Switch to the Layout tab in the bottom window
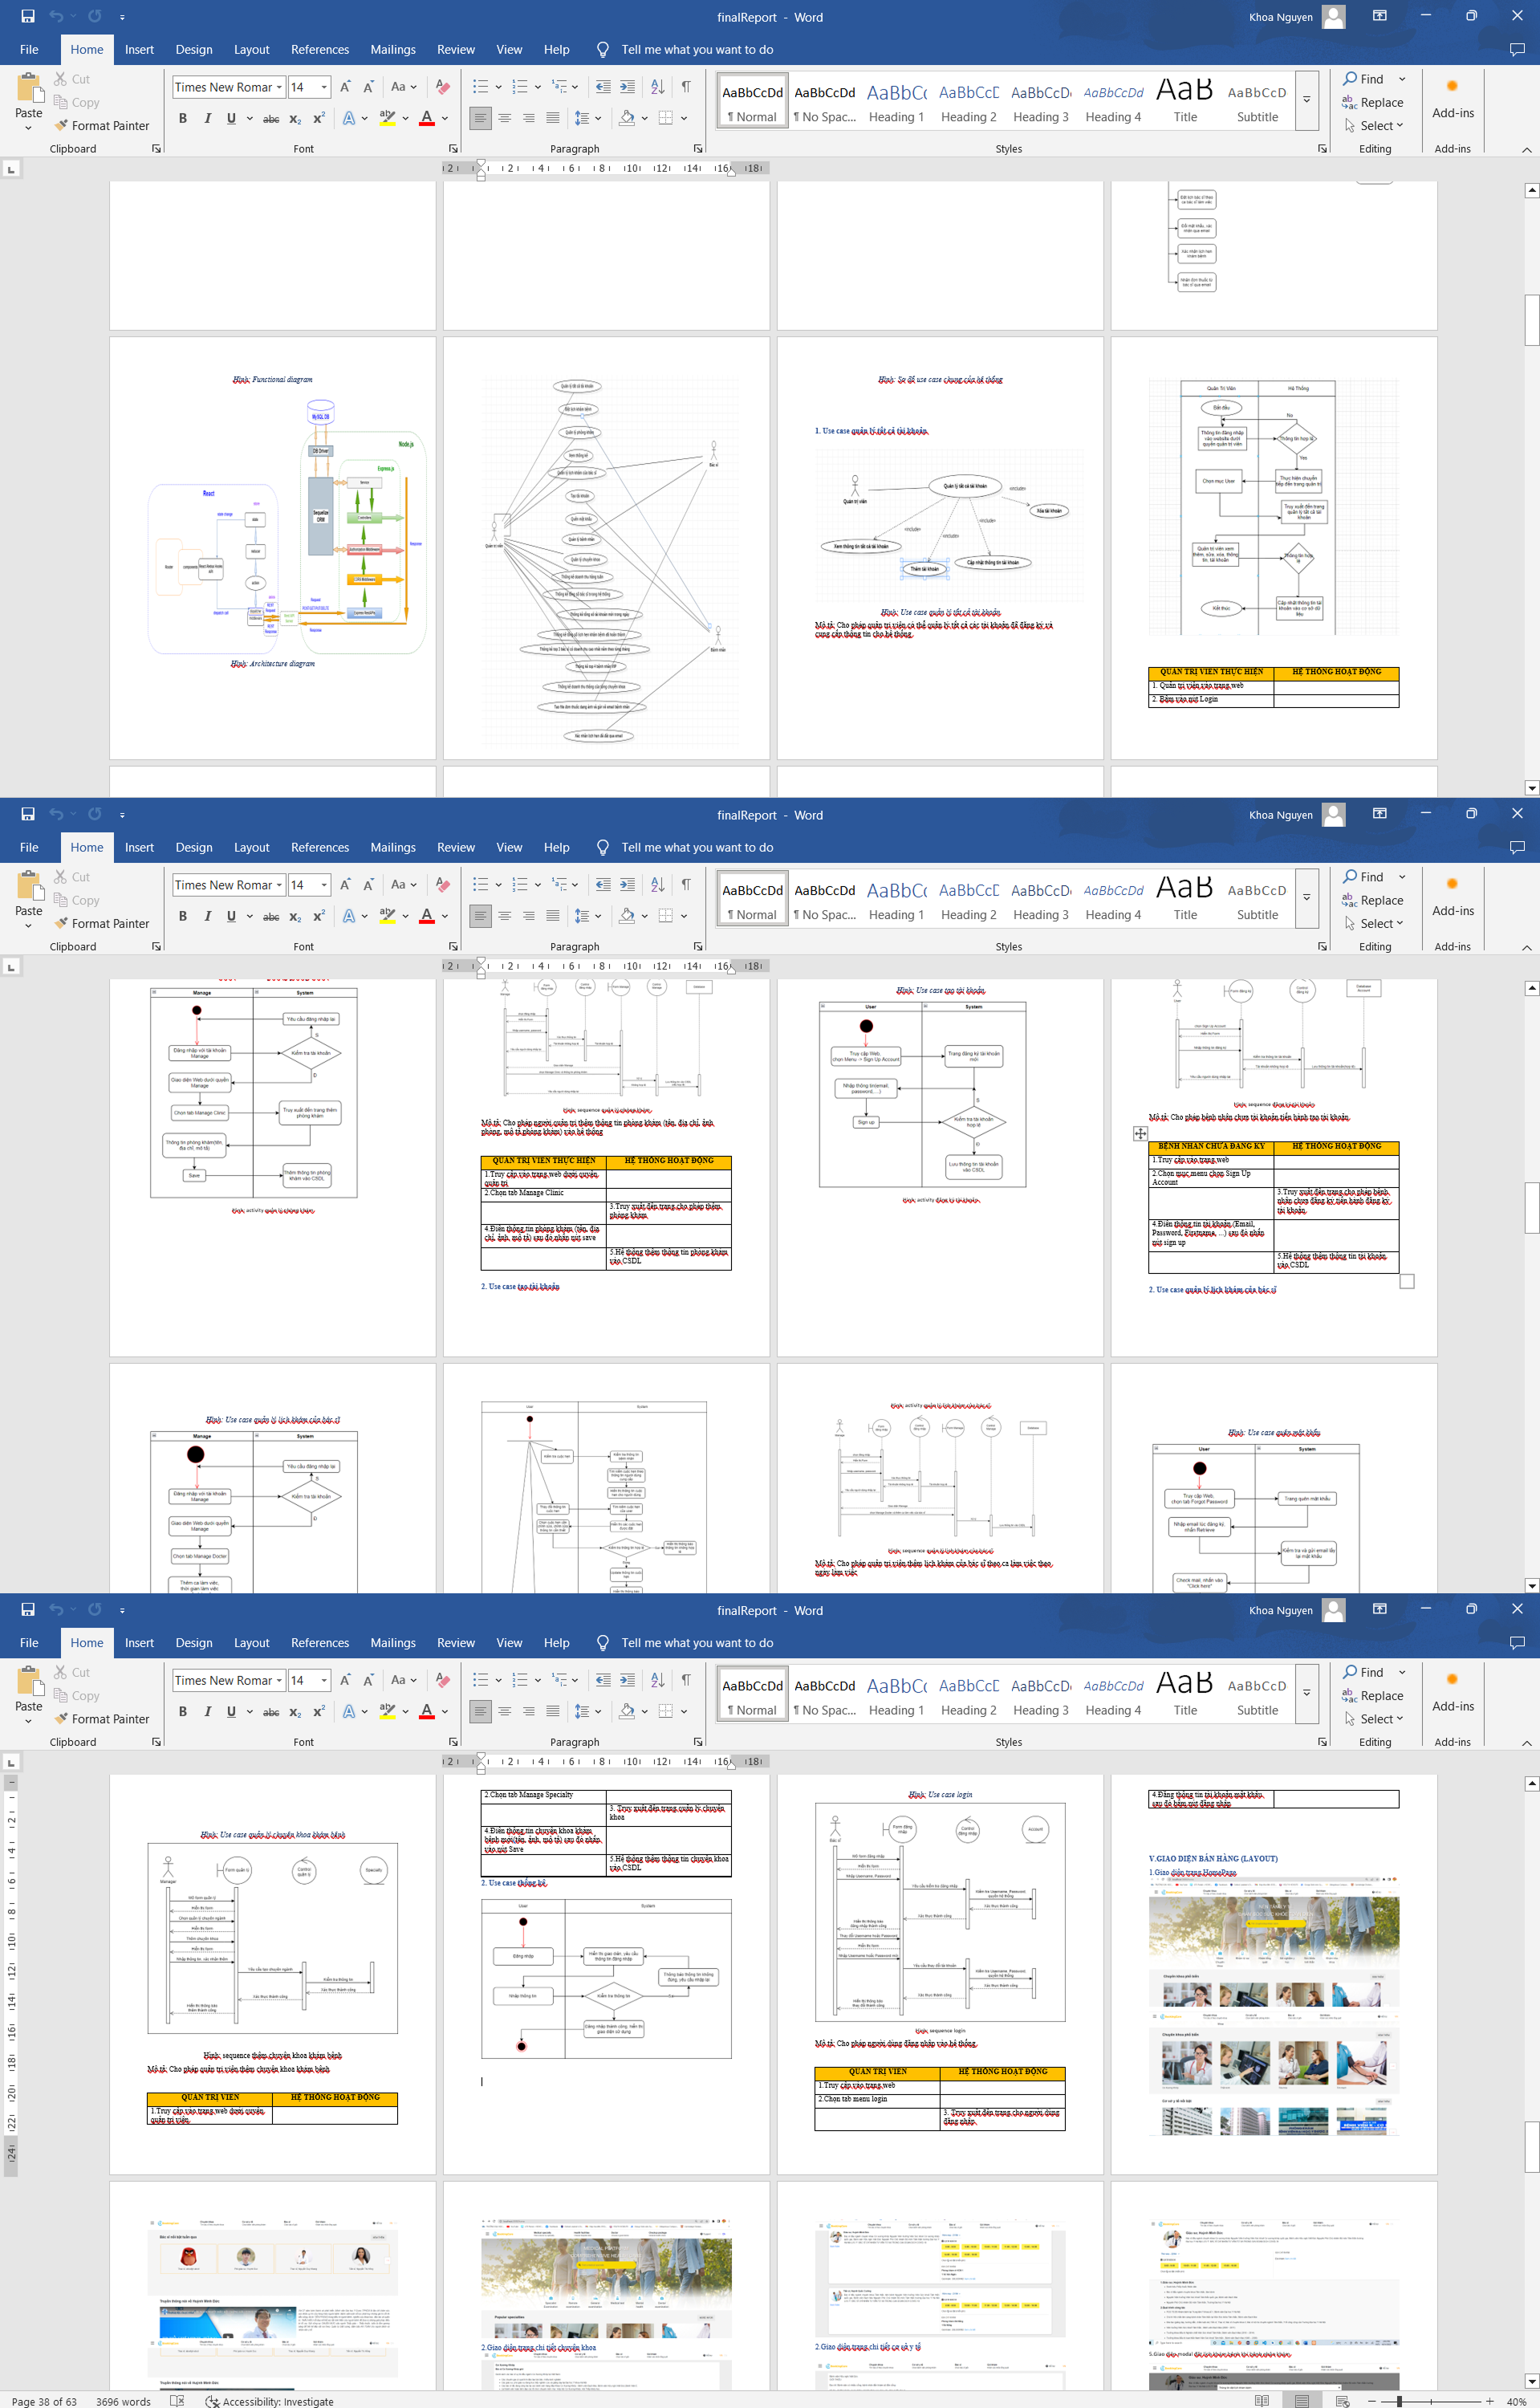This screenshot has height=2408, width=1540. pyautogui.click(x=251, y=1643)
